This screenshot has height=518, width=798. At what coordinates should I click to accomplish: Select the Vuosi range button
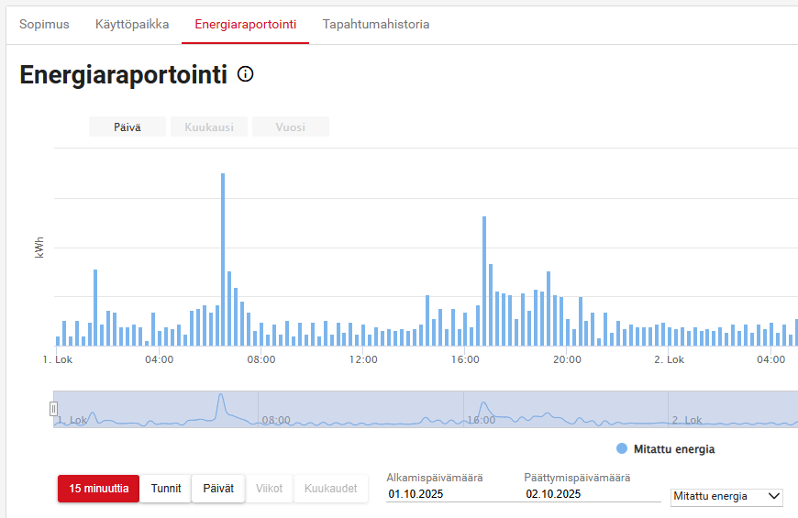pyautogui.click(x=290, y=127)
